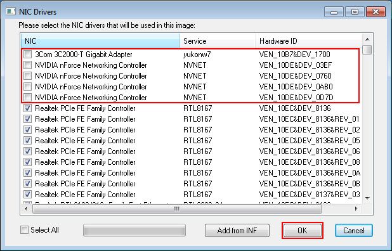Untick the Realtek 8136&REV_0B entry
Screen dimensions: 392x251
point(27,184)
